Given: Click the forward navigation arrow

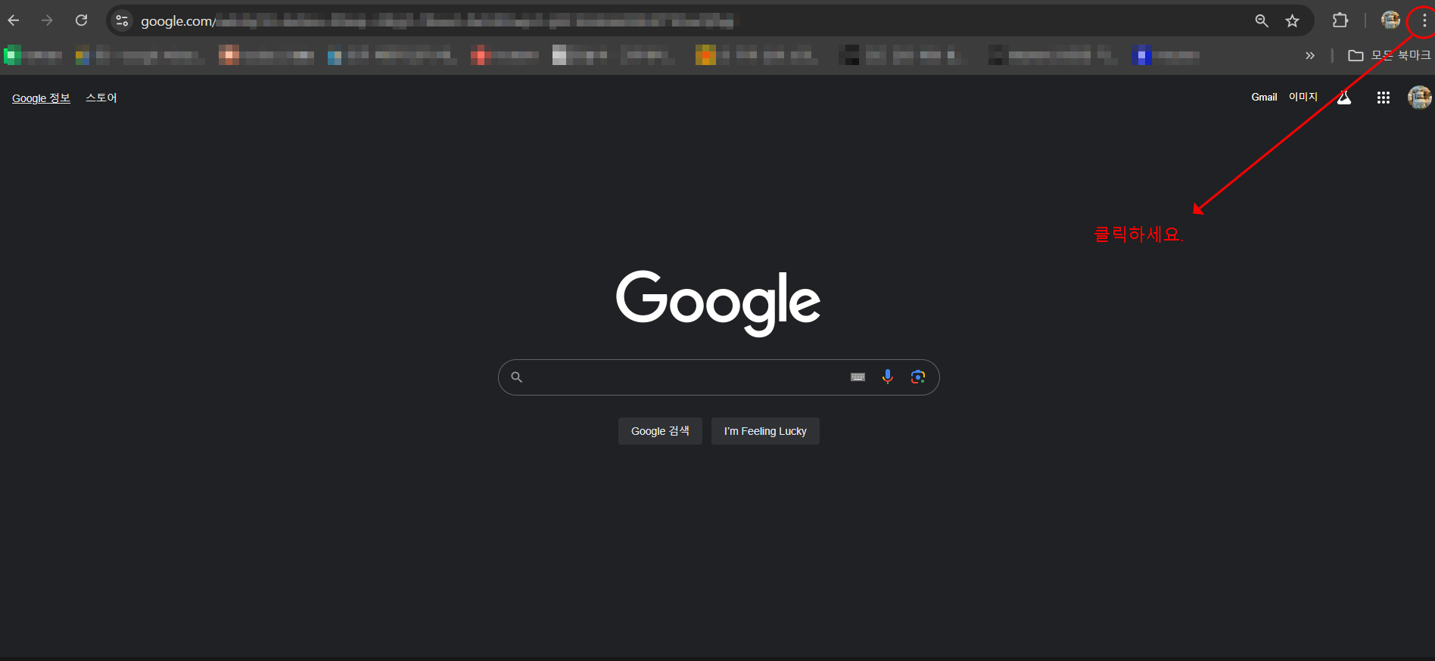Looking at the screenshot, I should (x=47, y=20).
